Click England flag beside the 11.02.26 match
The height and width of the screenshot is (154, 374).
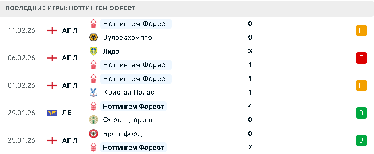coord(52,30)
